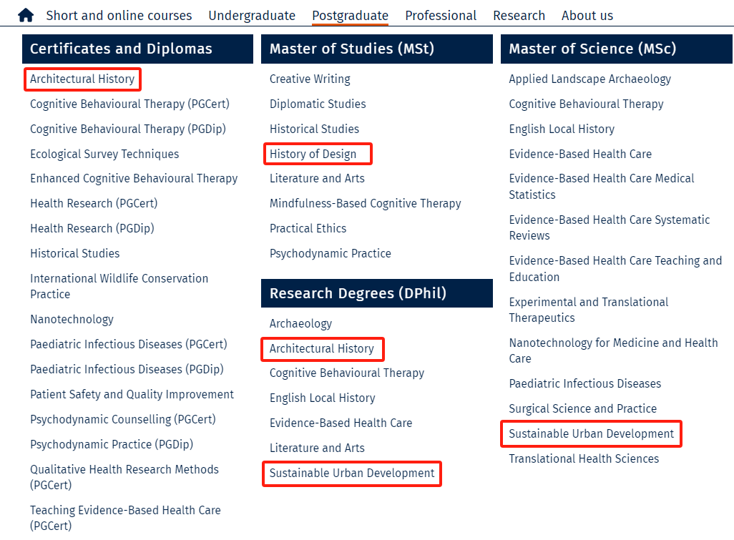The width and height of the screenshot is (734, 540).
Task: Open Mindfulness-Based Cognitive Therapy link
Action: point(365,204)
